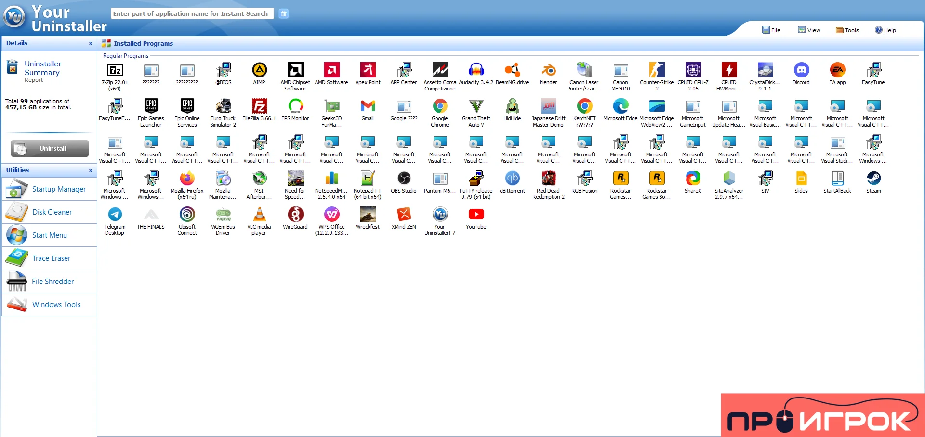
Task: Select the AIMP program icon
Action: (x=259, y=70)
